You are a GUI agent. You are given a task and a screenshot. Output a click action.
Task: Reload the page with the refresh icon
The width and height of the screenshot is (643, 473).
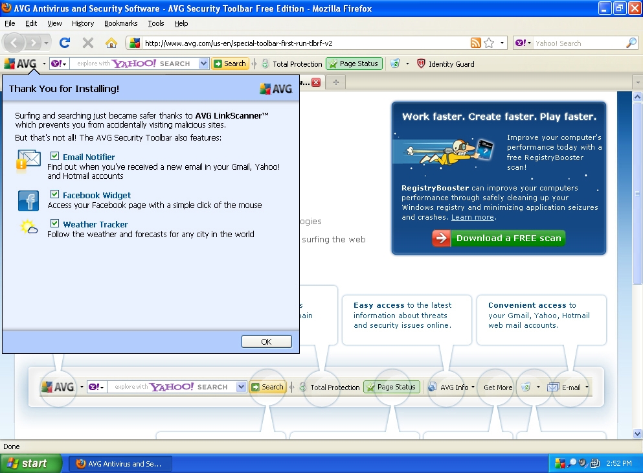click(65, 43)
